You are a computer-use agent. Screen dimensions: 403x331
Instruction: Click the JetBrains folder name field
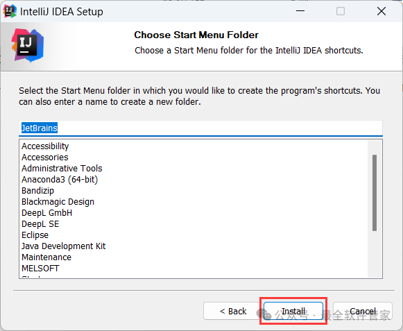[200, 128]
